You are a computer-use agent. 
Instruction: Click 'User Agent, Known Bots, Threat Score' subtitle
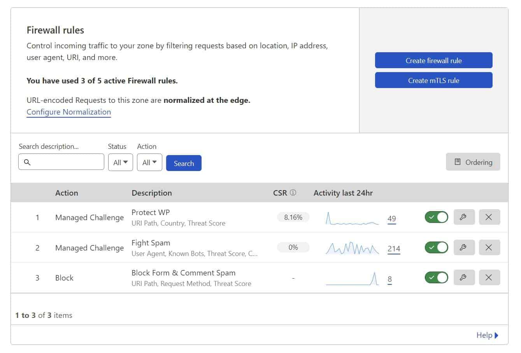click(x=195, y=254)
